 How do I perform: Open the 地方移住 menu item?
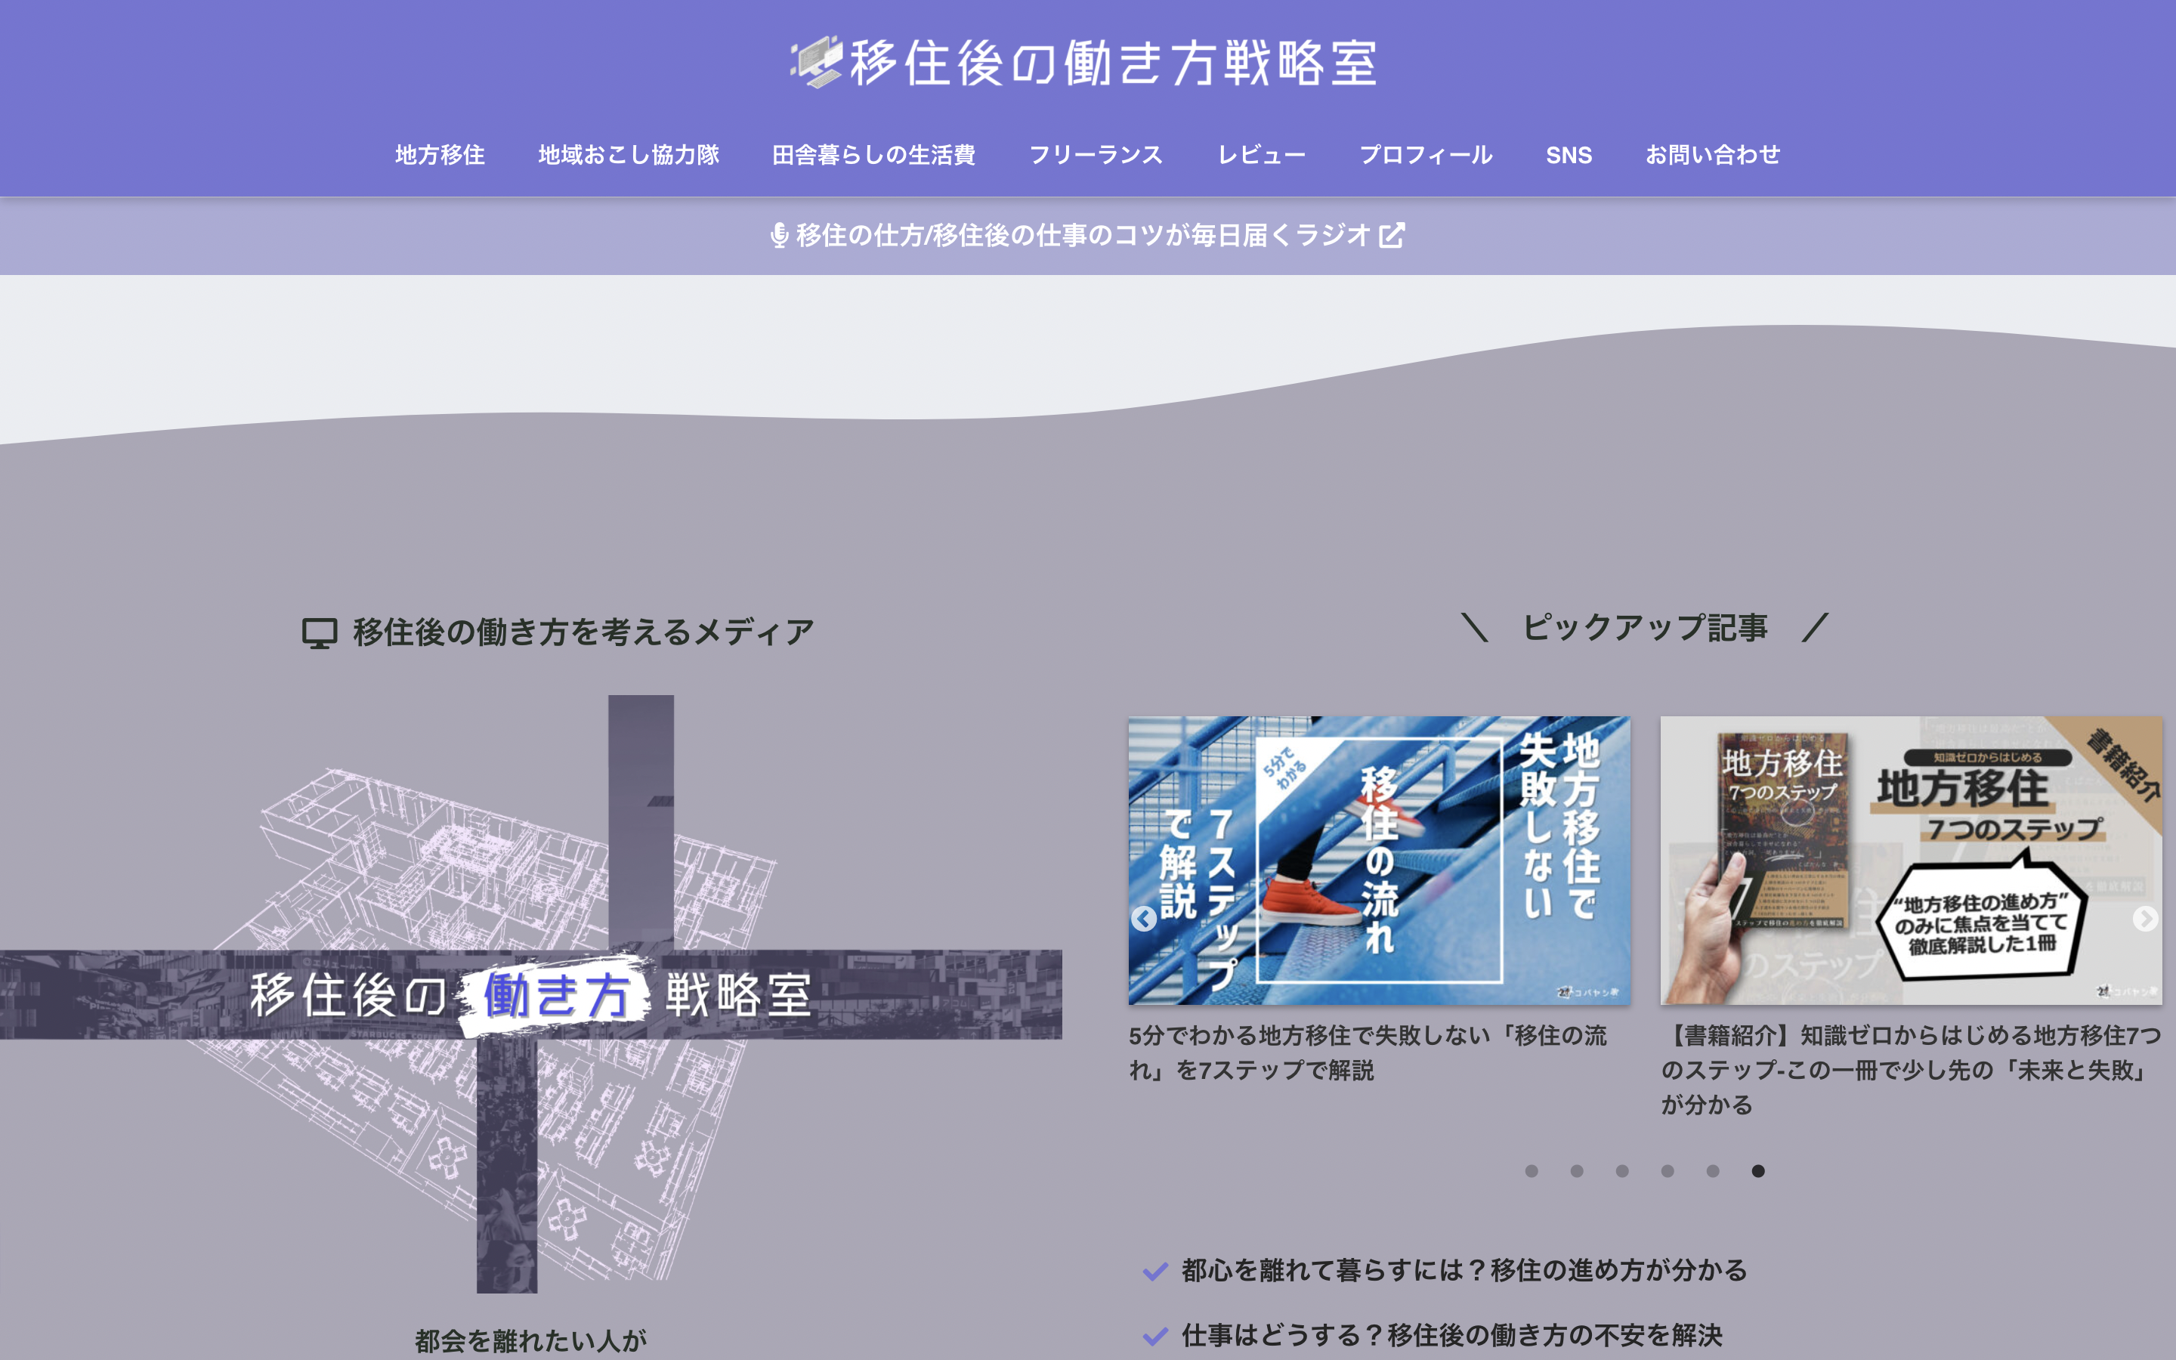pyautogui.click(x=440, y=155)
